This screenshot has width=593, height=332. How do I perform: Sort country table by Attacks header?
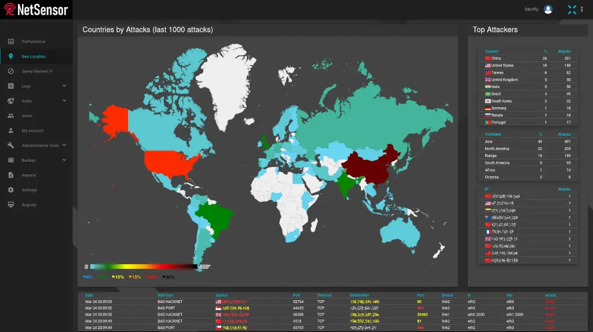pyautogui.click(x=564, y=52)
